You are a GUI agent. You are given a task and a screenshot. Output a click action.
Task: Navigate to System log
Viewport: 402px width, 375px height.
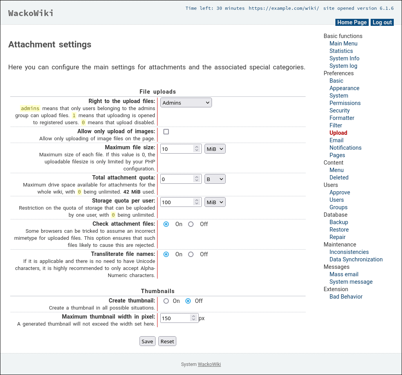pyautogui.click(x=343, y=66)
